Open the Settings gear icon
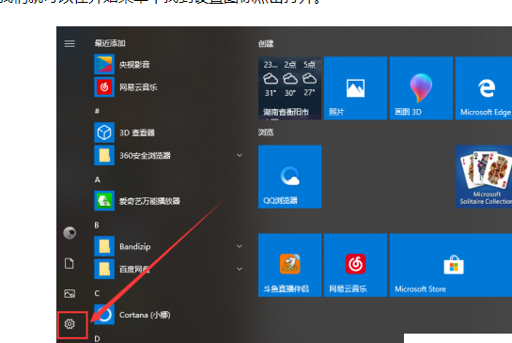512x343 pixels. tap(70, 323)
